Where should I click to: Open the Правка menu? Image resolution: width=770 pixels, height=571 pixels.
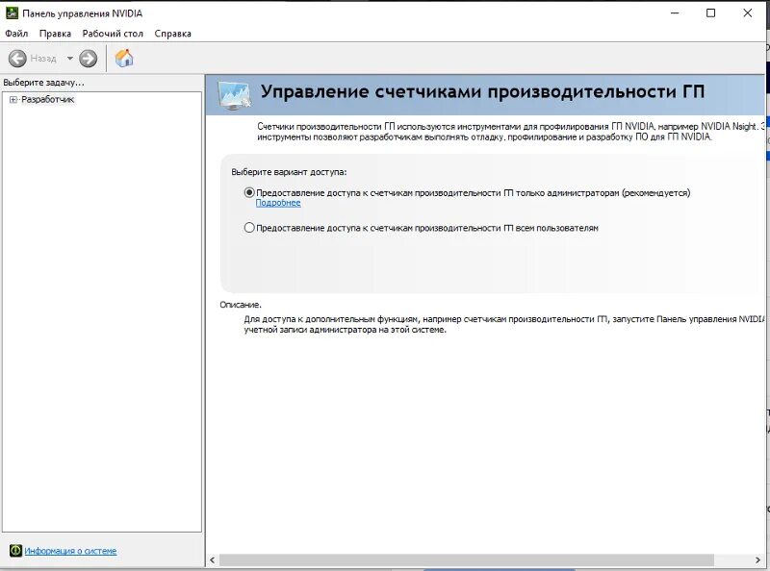tap(55, 34)
